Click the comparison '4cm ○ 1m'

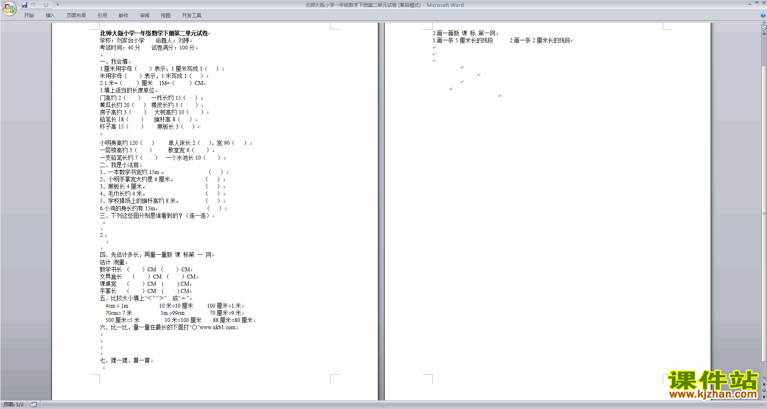coord(117,306)
